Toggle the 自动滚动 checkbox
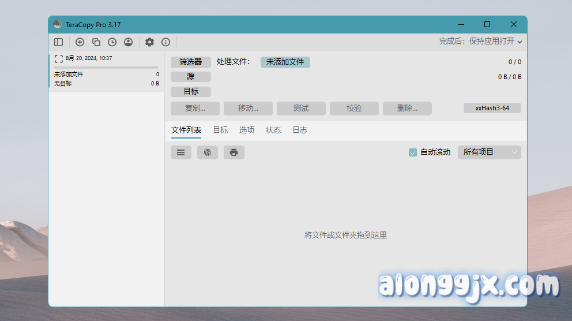This screenshot has height=321, width=572. click(x=413, y=152)
